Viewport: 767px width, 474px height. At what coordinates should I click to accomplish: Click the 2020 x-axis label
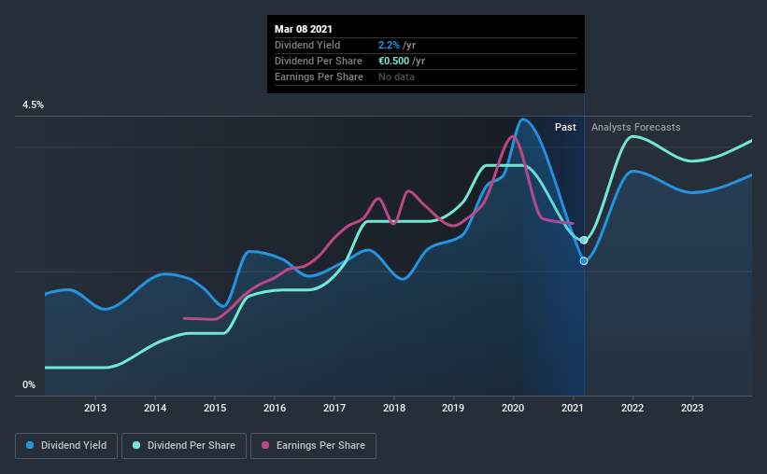point(513,408)
